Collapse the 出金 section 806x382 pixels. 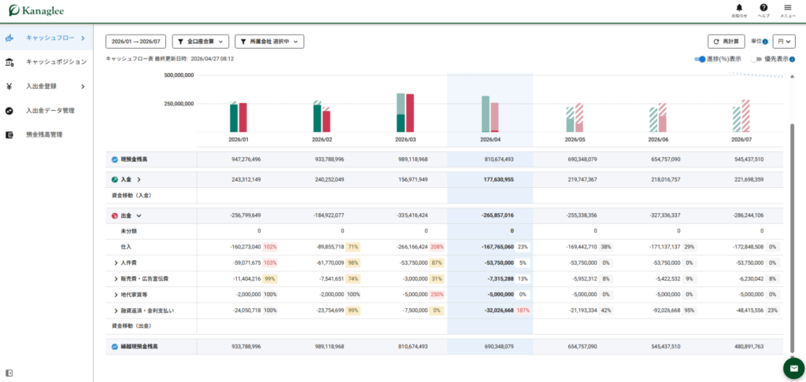click(139, 215)
